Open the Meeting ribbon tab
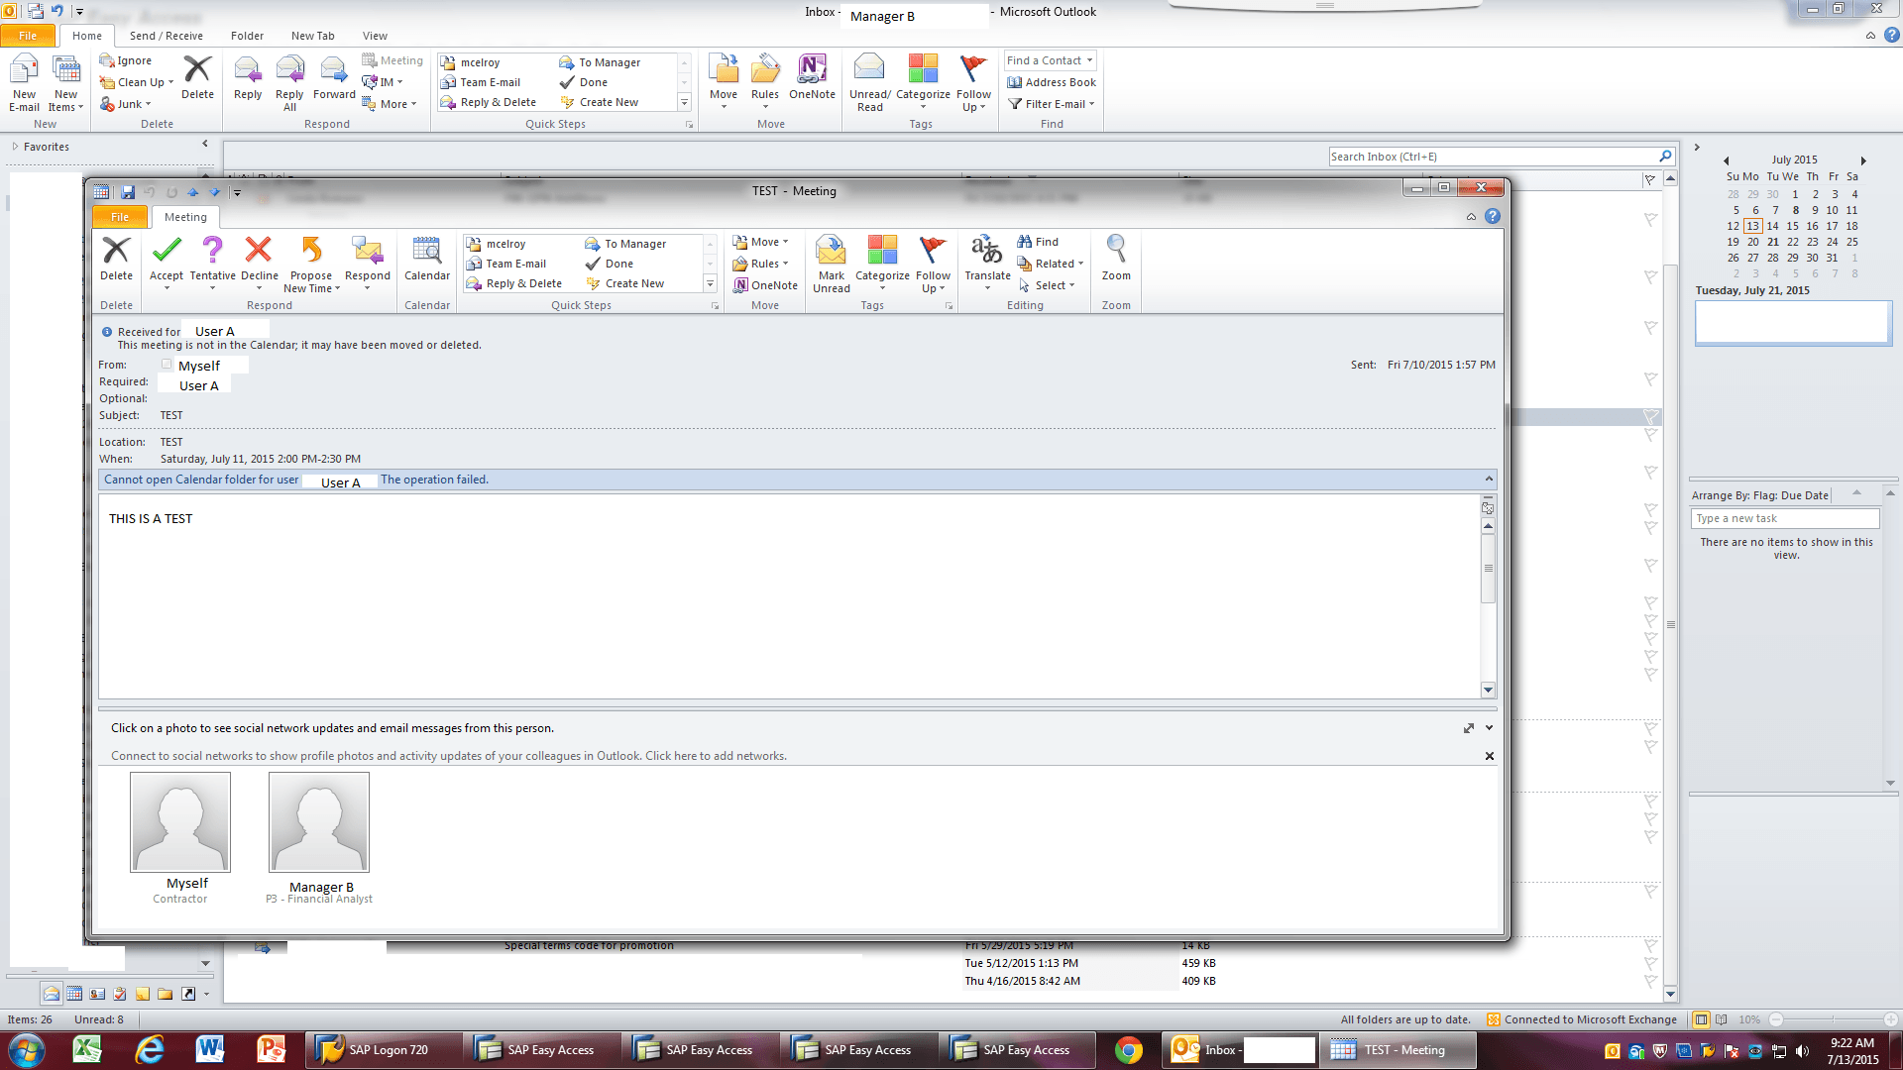 185,217
